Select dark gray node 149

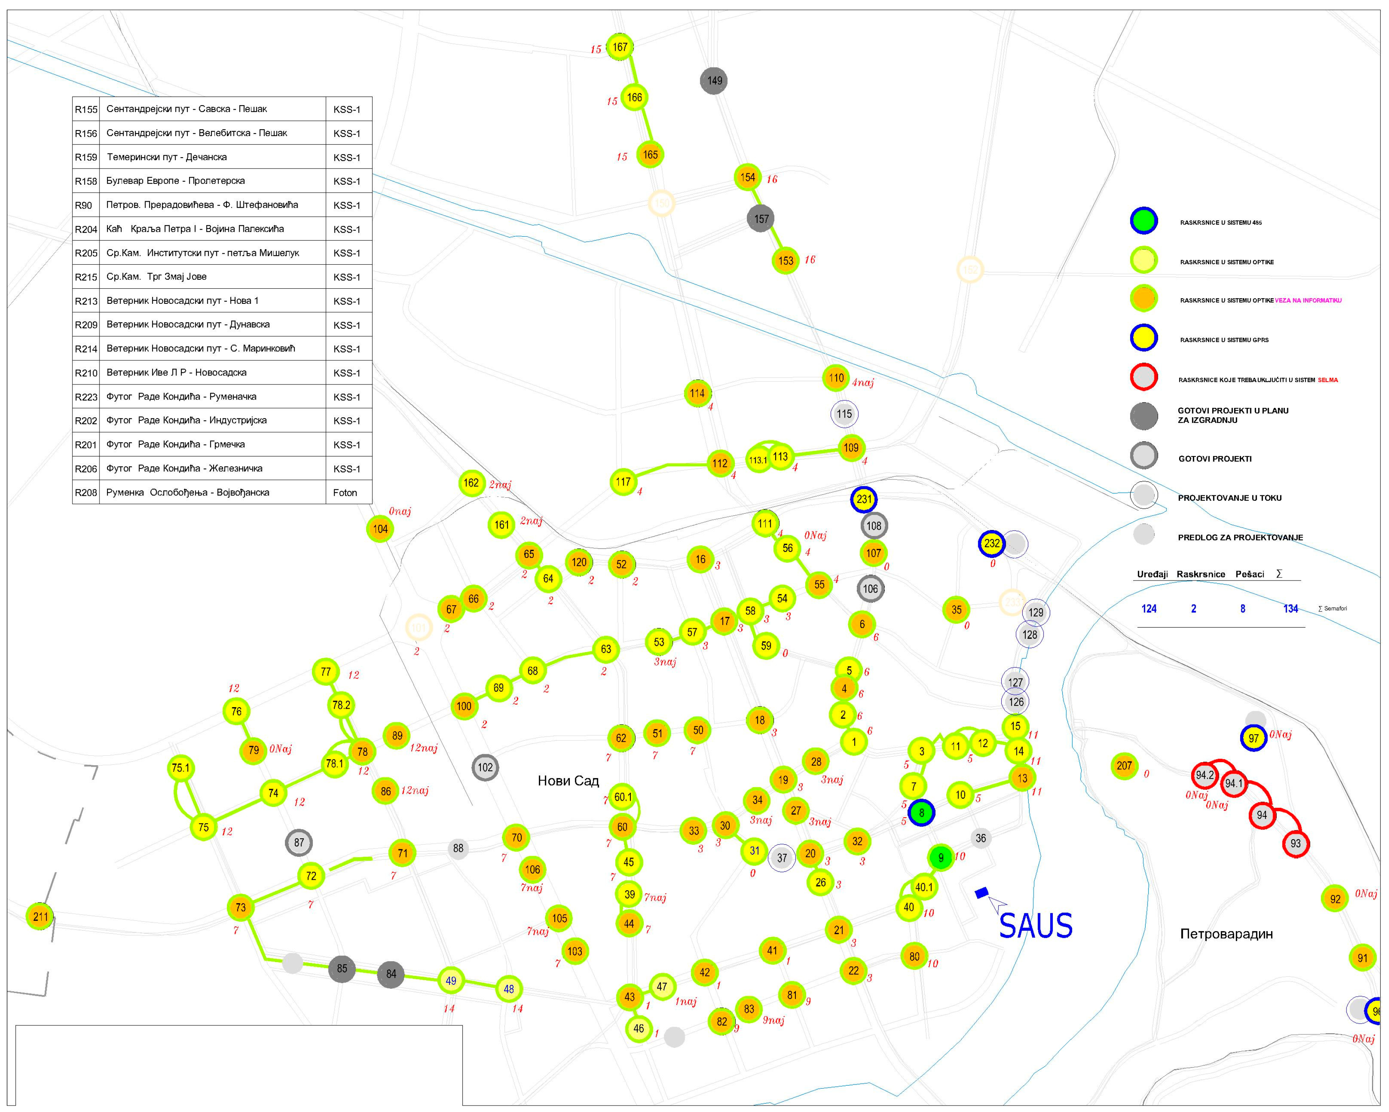click(x=714, y=81)
